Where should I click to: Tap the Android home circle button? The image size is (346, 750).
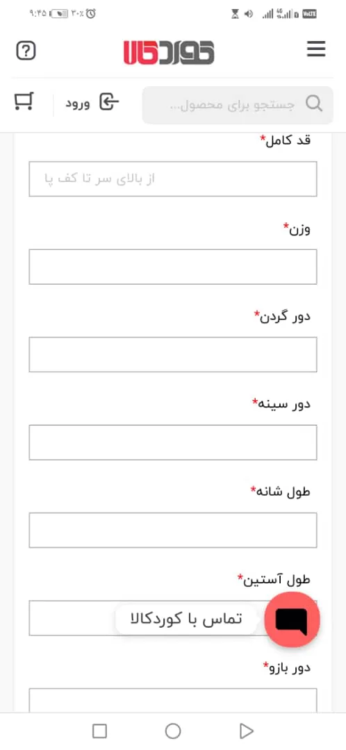tap(173, 731)
